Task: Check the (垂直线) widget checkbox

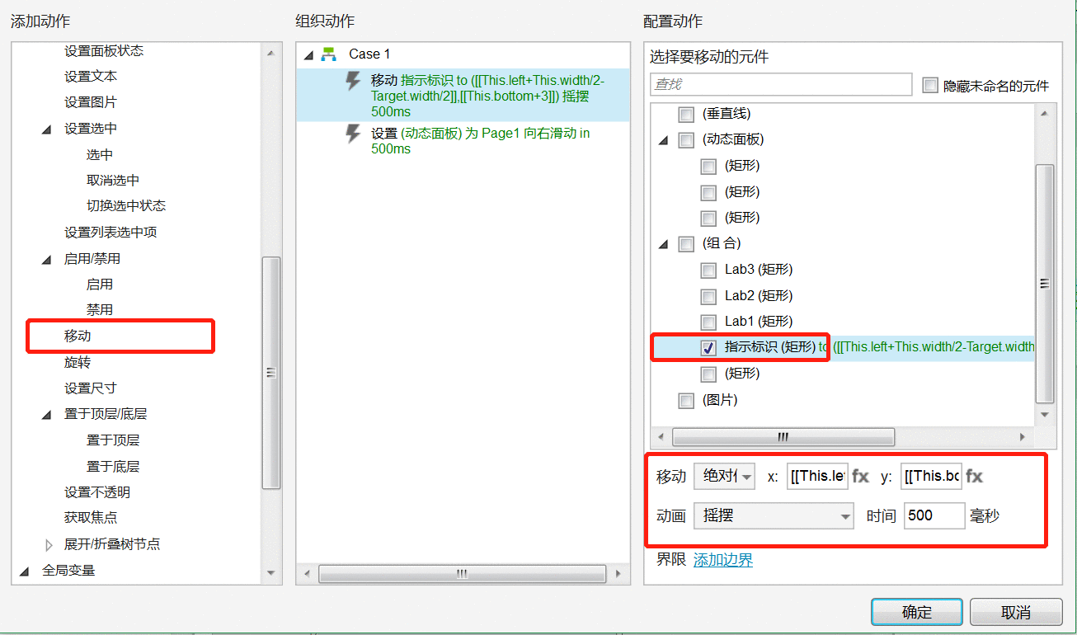Action: [x=686, y=114]
